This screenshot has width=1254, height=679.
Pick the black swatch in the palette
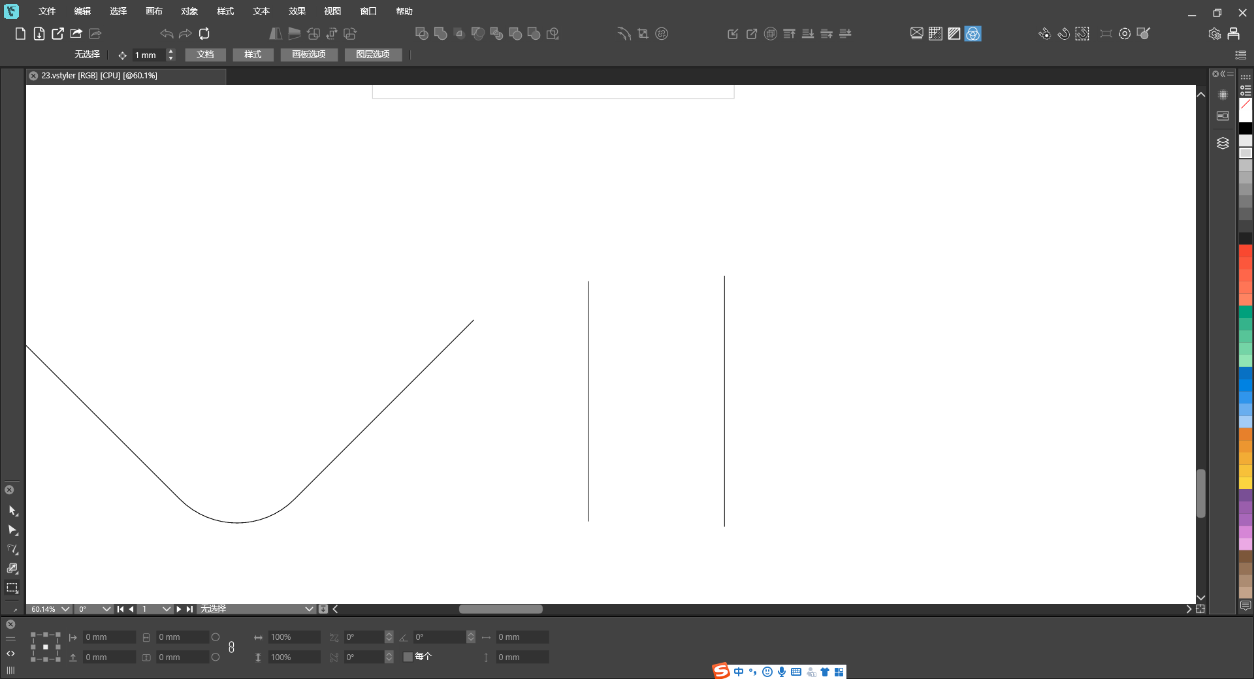[x=1246, y=129]
